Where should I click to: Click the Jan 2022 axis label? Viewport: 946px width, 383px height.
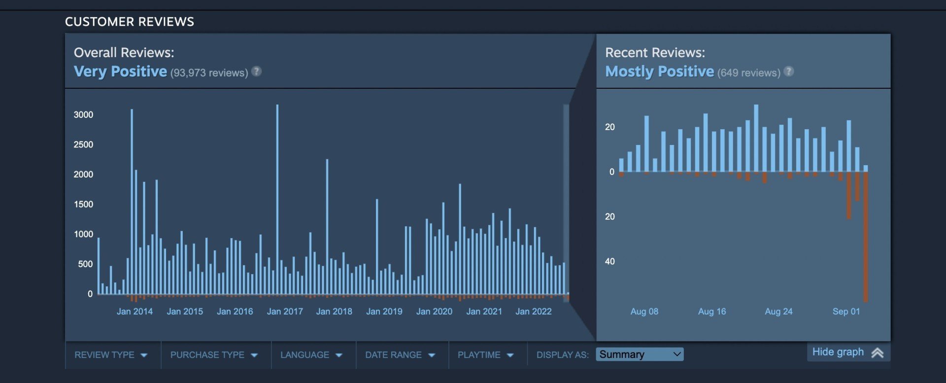[x=534, y=312]
